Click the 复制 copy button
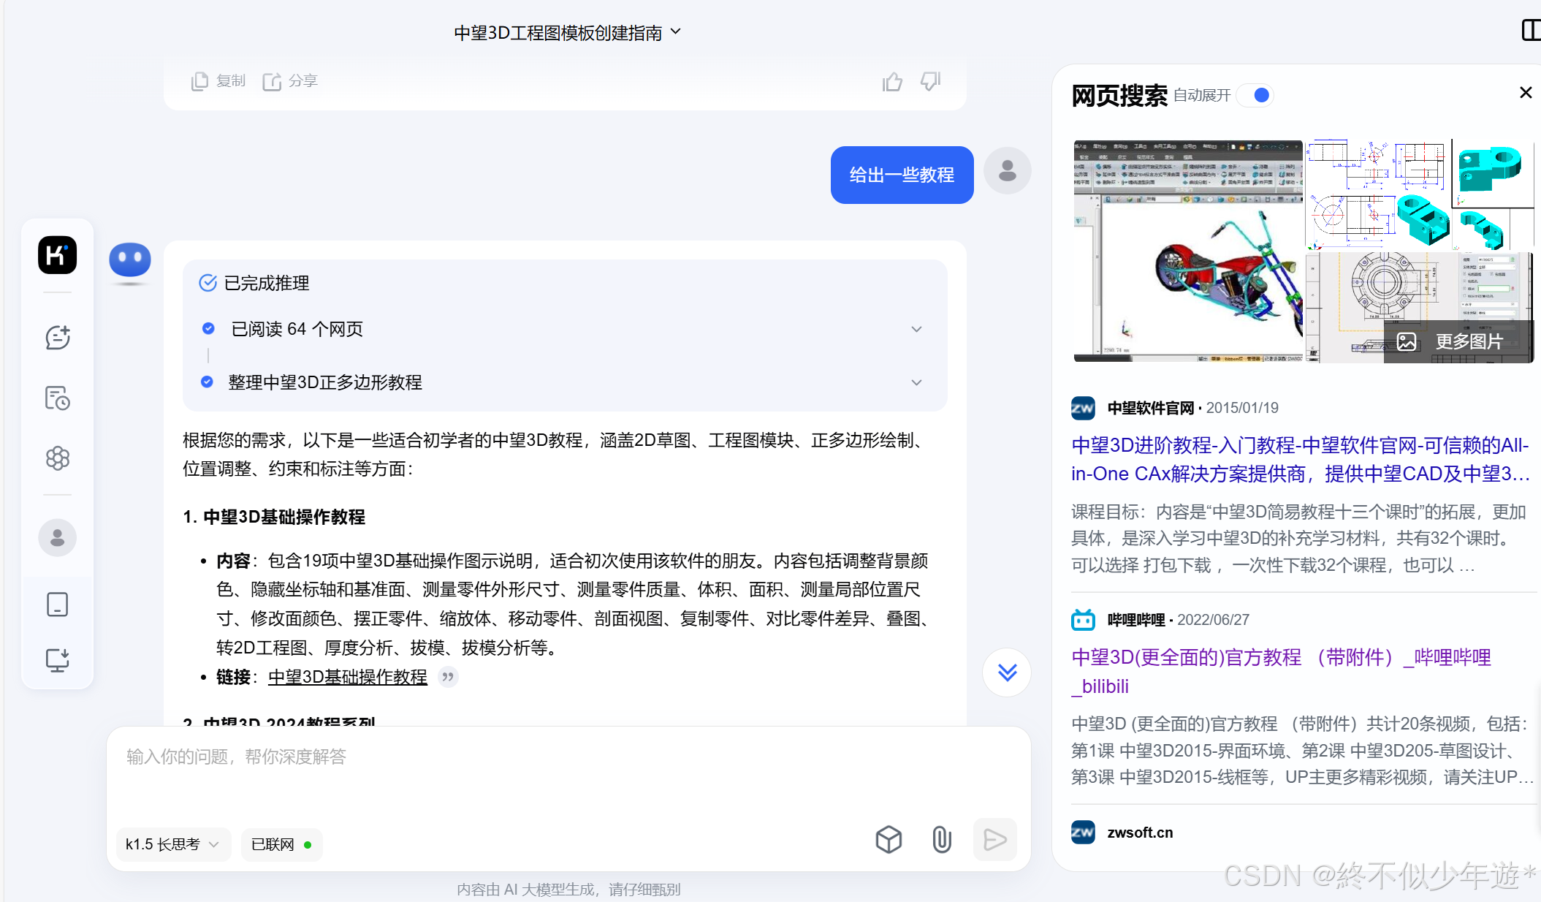The width and height of the screenshot is (1541, 902). [x=218, y=81]
